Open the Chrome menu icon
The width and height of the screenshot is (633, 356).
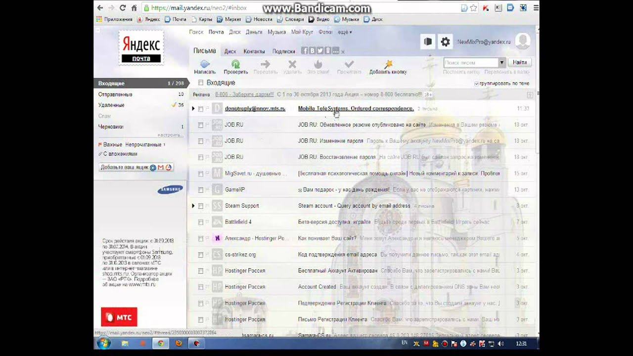(x=536, y=8)
